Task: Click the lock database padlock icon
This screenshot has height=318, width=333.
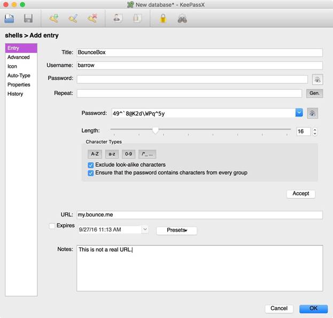Action: 162,19
